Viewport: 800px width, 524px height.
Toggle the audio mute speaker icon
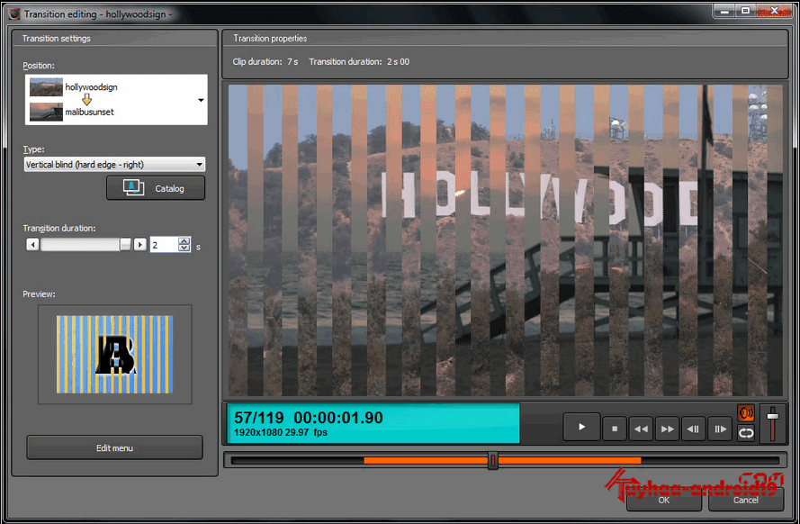click(x=746, y=412)
